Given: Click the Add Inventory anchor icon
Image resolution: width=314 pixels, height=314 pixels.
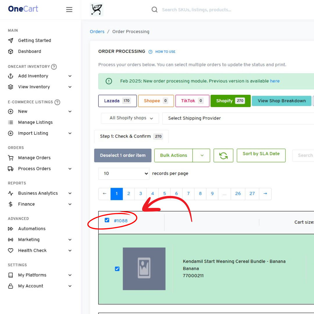Looking at the screenshot, I should click(x=11, y=76).
